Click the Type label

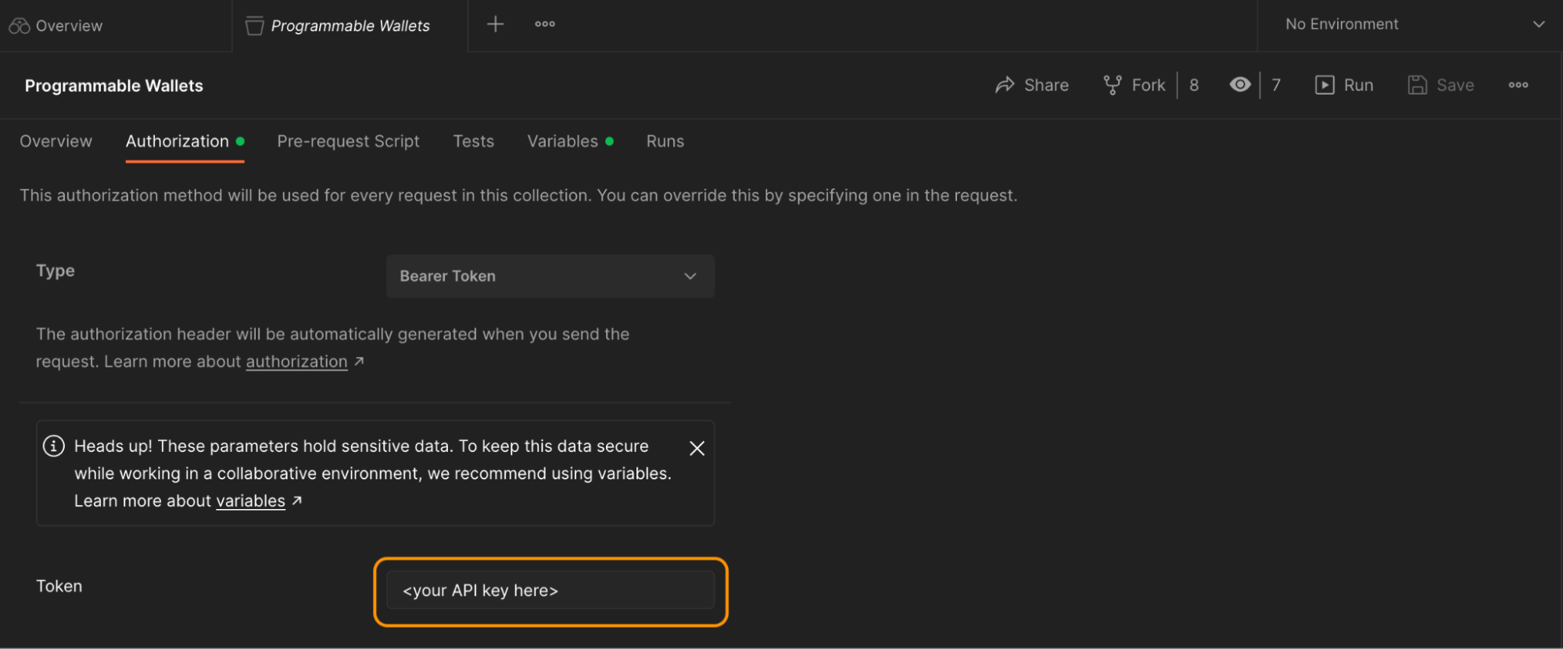pyautogui.click(x=55, y=271)
